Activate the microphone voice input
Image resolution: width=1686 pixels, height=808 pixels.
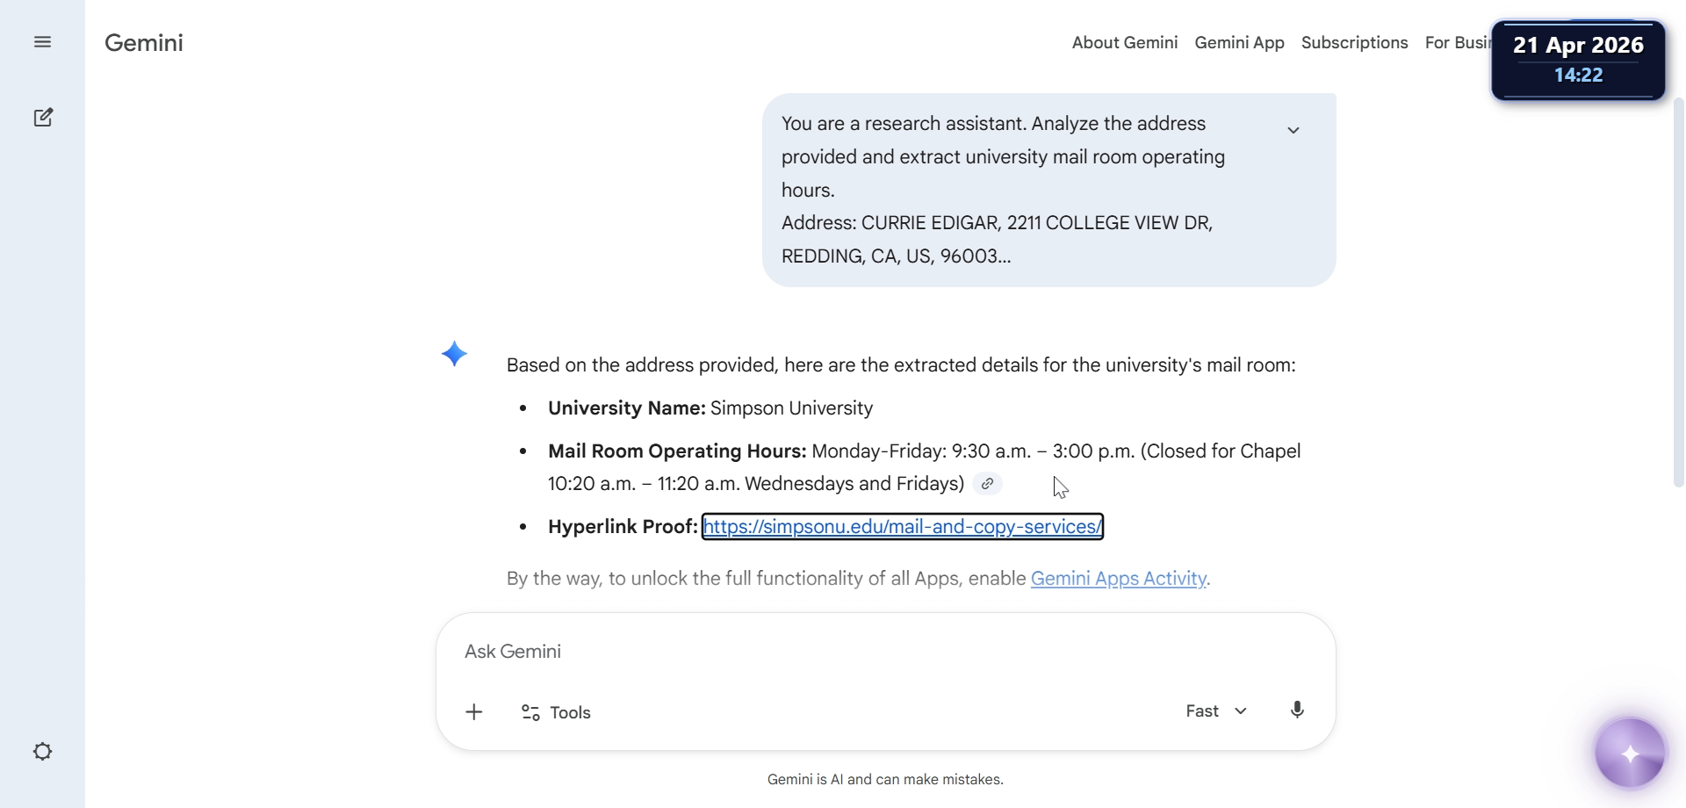[x=1297, y=711]
